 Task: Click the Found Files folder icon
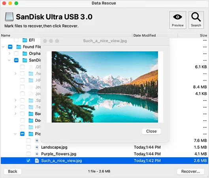coord(19,47)
